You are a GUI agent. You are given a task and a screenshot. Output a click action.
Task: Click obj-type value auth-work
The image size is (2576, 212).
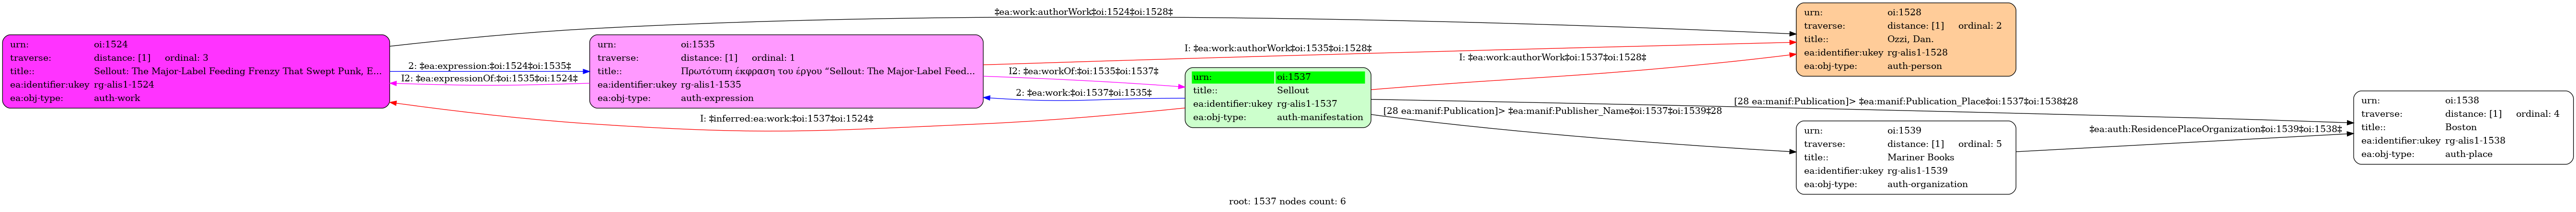click(116, 98)
